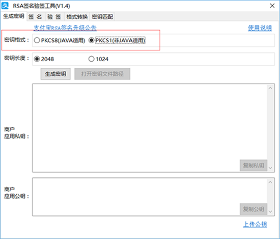
Task: Select the PKCS8(JAVA适用) radio option
Action: [x=60, y=40]
